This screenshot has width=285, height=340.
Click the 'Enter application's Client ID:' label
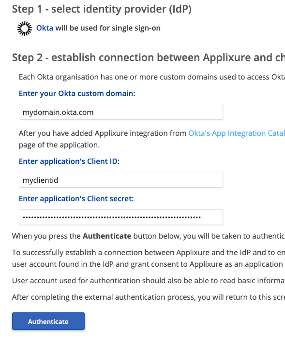pos(69,162)
